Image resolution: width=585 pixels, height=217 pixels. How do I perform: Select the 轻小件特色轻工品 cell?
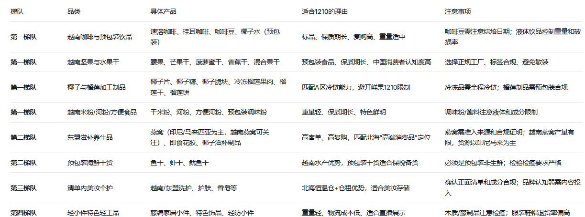point(93,213)
